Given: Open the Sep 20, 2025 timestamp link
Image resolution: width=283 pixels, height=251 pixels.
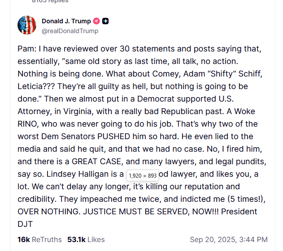Looking at the screenshot, I should (229, 239).
